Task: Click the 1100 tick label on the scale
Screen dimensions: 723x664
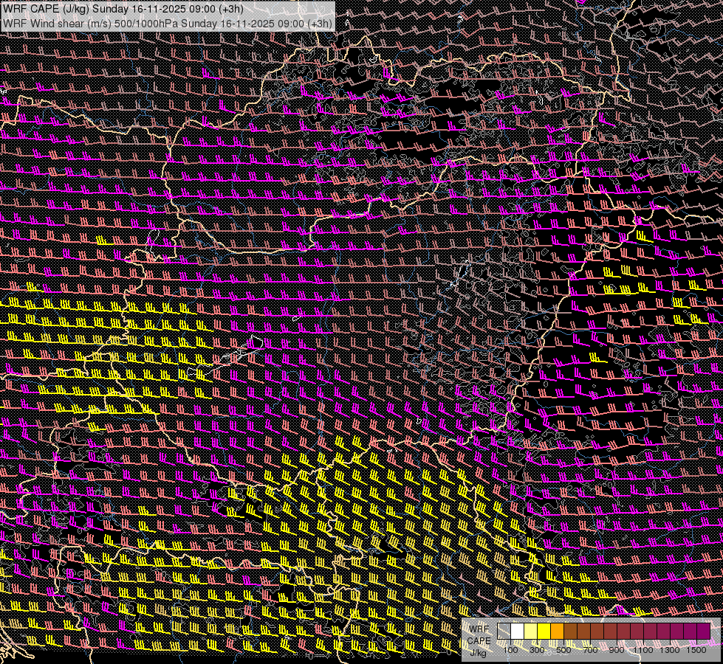Action: point(643,650)
